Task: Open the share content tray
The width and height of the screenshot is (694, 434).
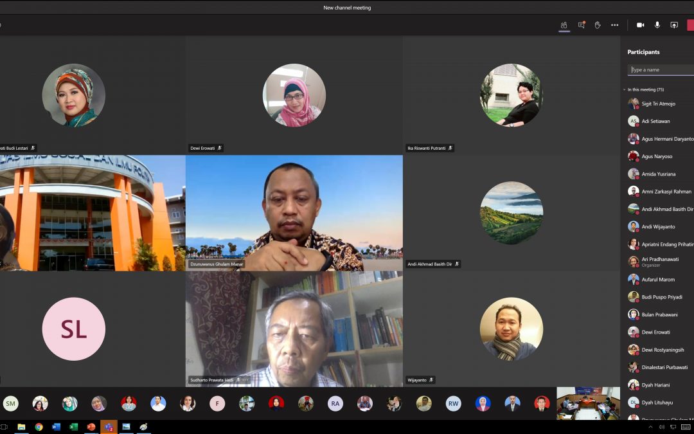Action: point(674,25)
